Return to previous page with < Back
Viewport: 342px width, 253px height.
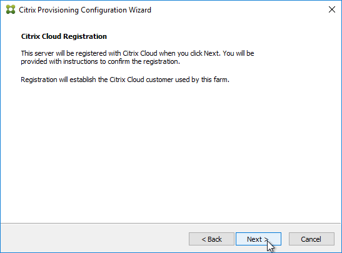coord(211,239)
